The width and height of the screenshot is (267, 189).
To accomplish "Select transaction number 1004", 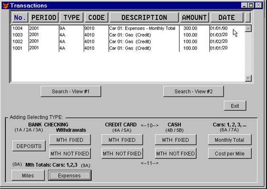I will pos(18,28).
